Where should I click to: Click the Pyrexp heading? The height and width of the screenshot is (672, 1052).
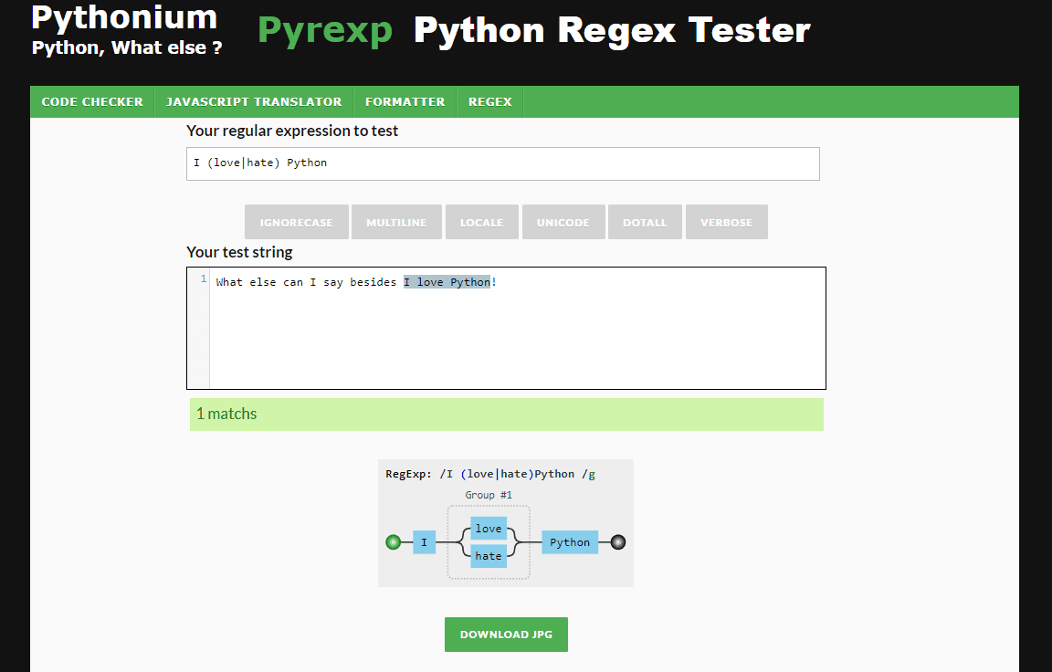point(324,29)
